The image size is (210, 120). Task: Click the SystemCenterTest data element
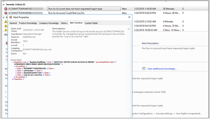click(x=32, y=73)
